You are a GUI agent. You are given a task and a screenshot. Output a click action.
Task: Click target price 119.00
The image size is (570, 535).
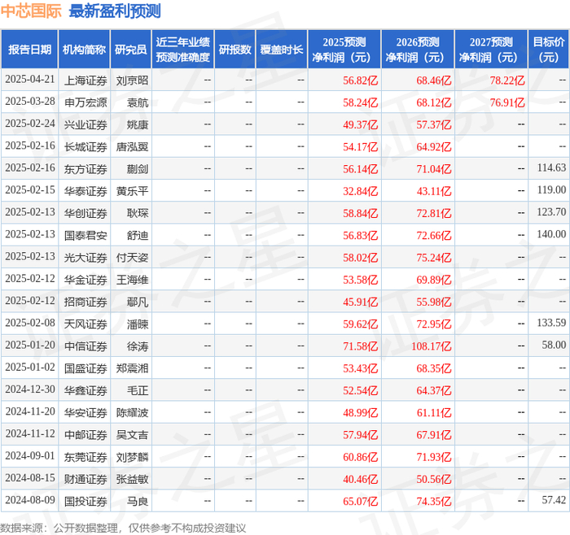pyautogui.click(x=551, y=189)
